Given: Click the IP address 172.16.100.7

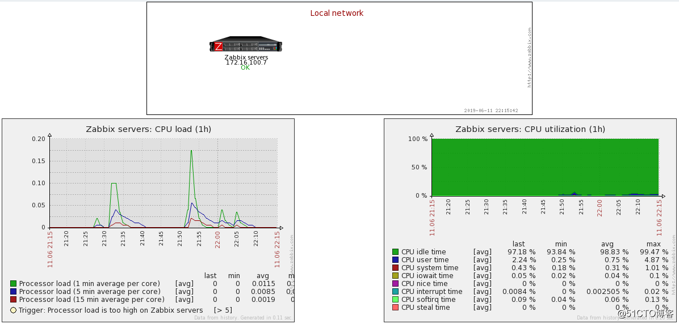Looking at the screenshot, I should click(246, 62).
